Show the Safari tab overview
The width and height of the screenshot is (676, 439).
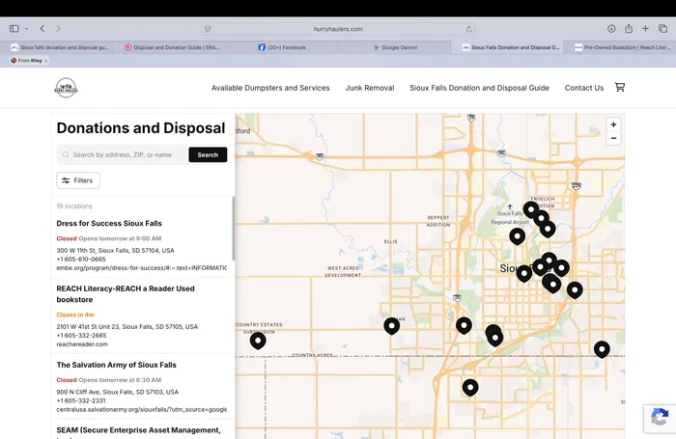point(662,29)
